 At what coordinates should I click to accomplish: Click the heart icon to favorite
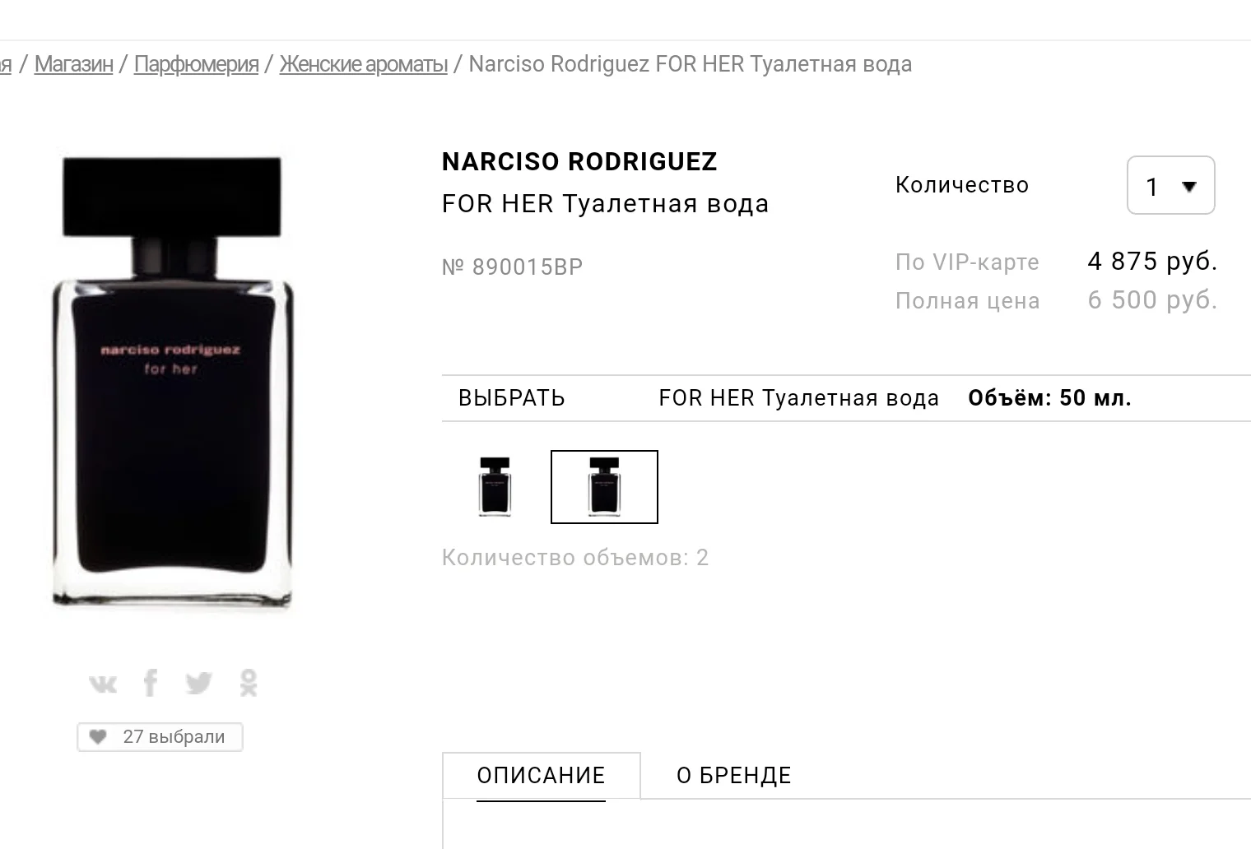tap(98, 737)
